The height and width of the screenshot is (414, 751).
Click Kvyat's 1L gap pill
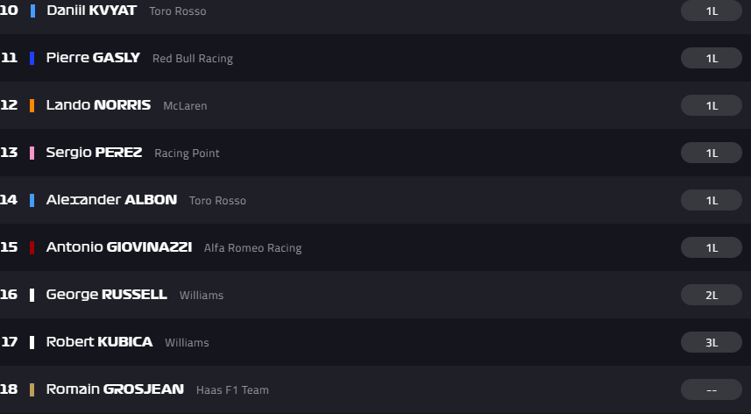[x=712, y=11]
